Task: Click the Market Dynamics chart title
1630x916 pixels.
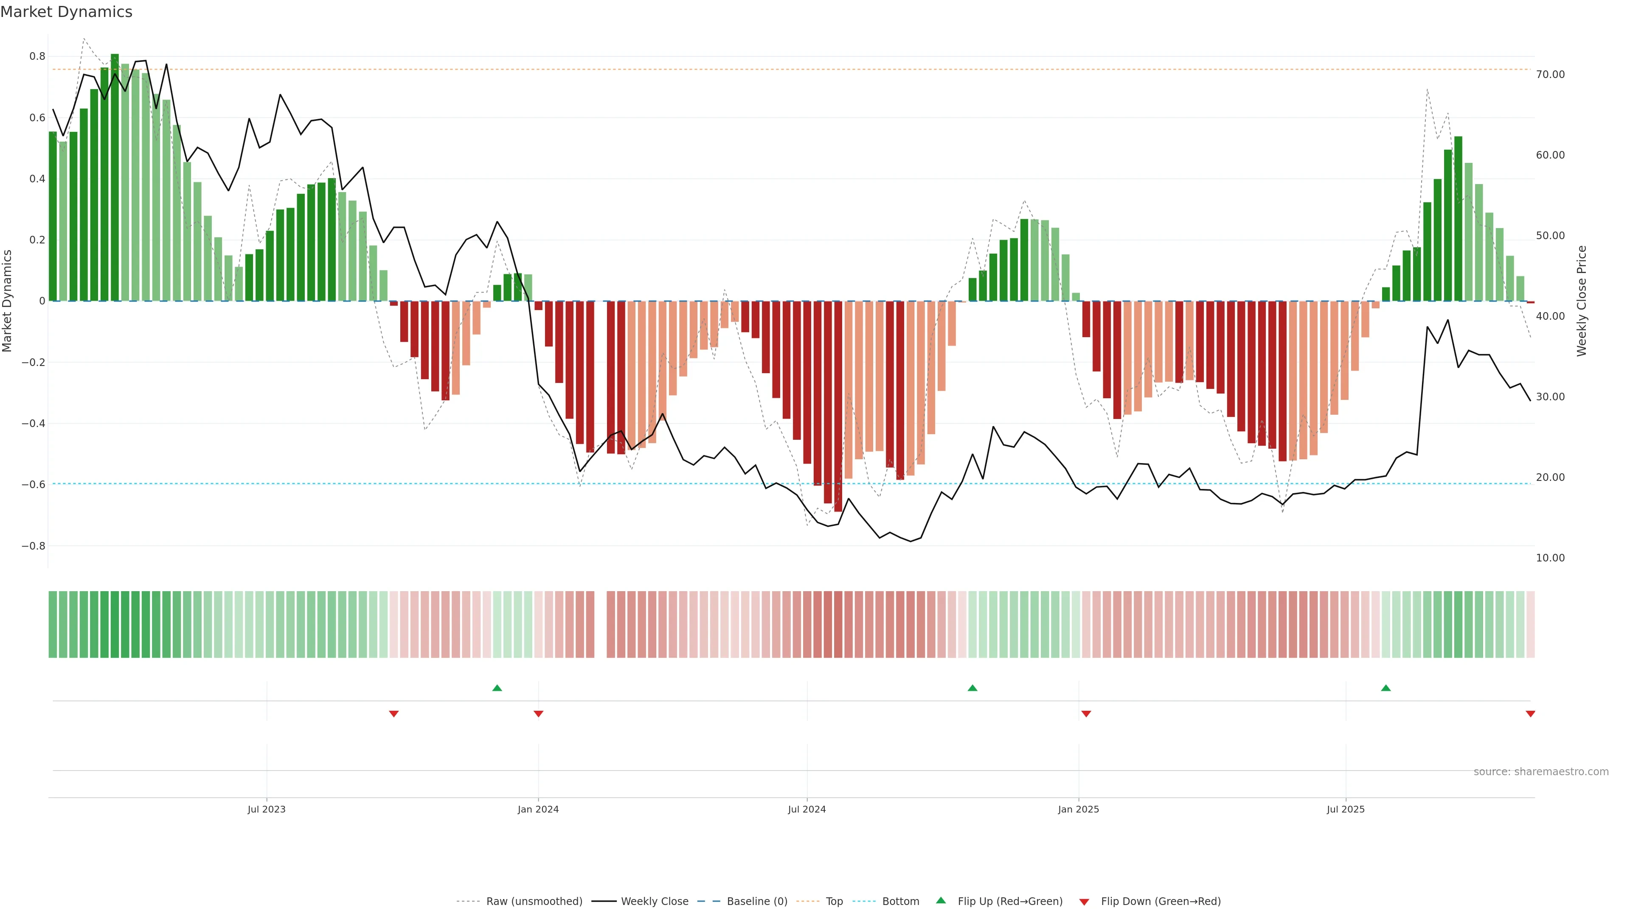Action: [67, 12]
